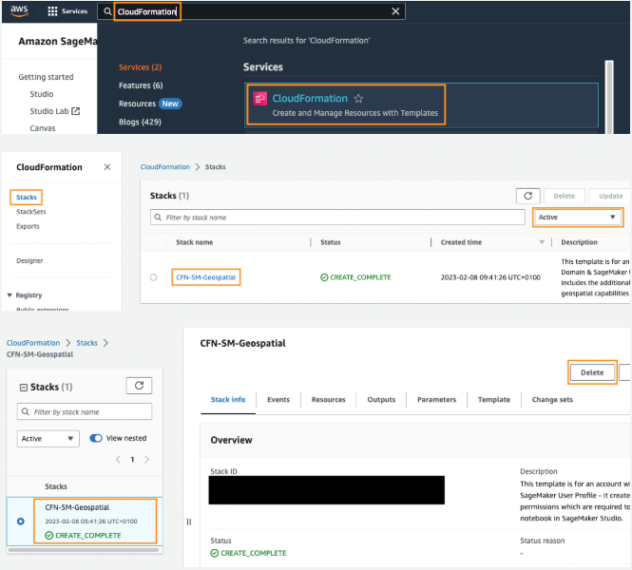632x570 pixels.
Task: Open the Active filter dropdown in Stacks table
Action: 578,218
